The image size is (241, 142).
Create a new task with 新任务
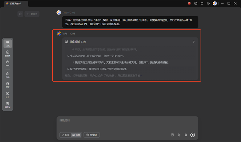point(32,14)
